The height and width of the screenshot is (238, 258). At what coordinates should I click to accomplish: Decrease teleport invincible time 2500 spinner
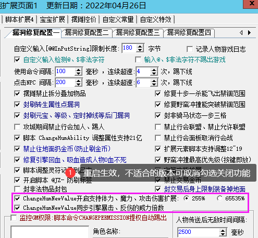[223, 234]
